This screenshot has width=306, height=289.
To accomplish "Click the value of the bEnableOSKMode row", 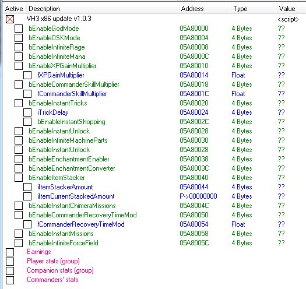I will click(281, 38).
